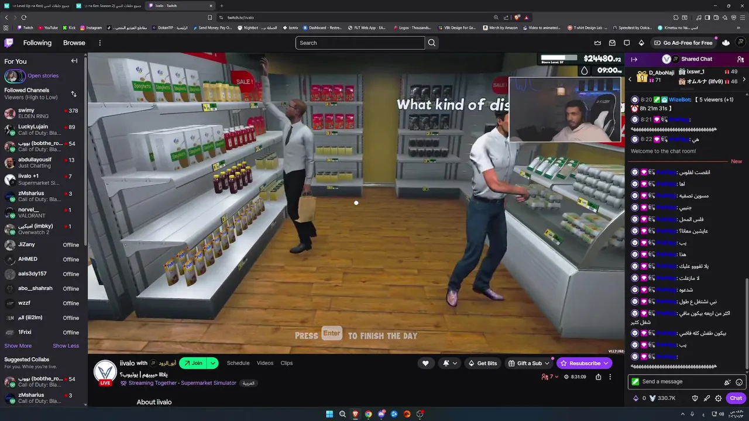Share the stream with the share icon
This screenshot has height=421, width=749.
598,377
